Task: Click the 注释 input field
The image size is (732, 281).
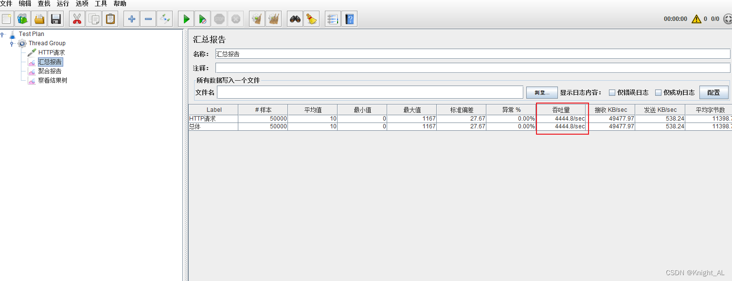Action: [x=472, y=68]
